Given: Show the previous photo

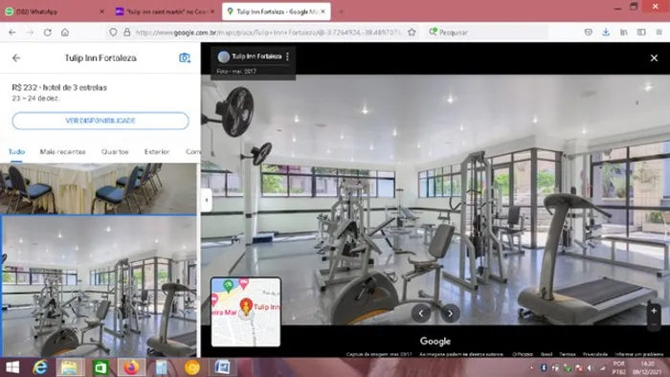Looking at the screenshot, I should click(421, 314).
